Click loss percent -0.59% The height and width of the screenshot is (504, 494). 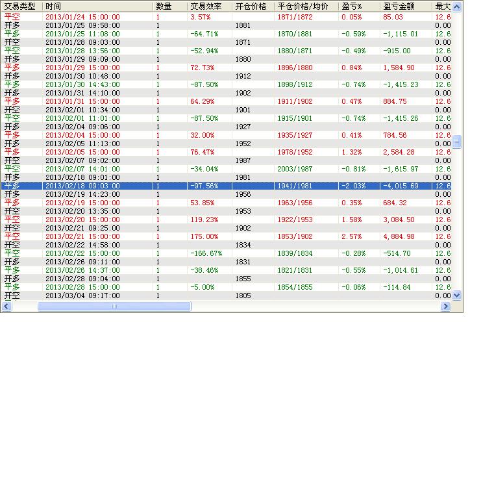(x=353, y=34)
